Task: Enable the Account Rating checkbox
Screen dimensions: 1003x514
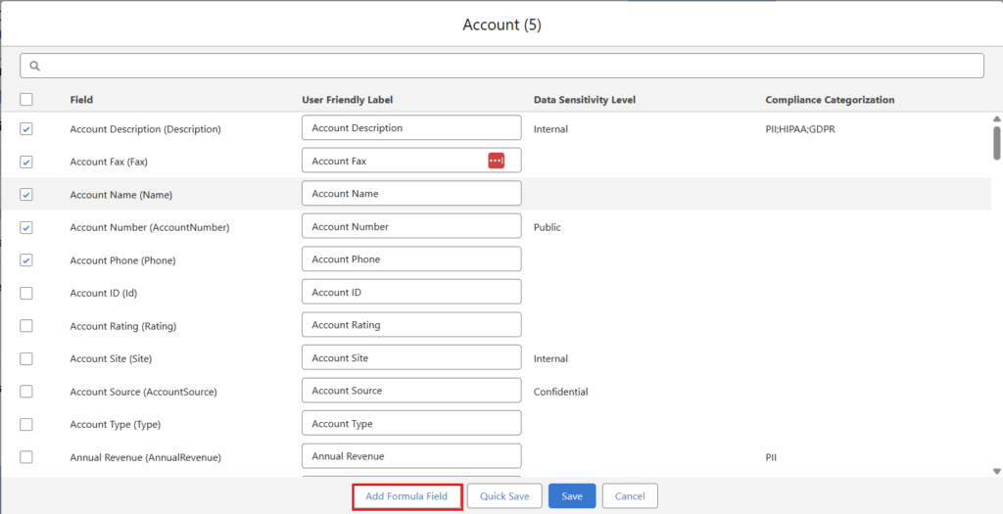Action: coord(26,326)
